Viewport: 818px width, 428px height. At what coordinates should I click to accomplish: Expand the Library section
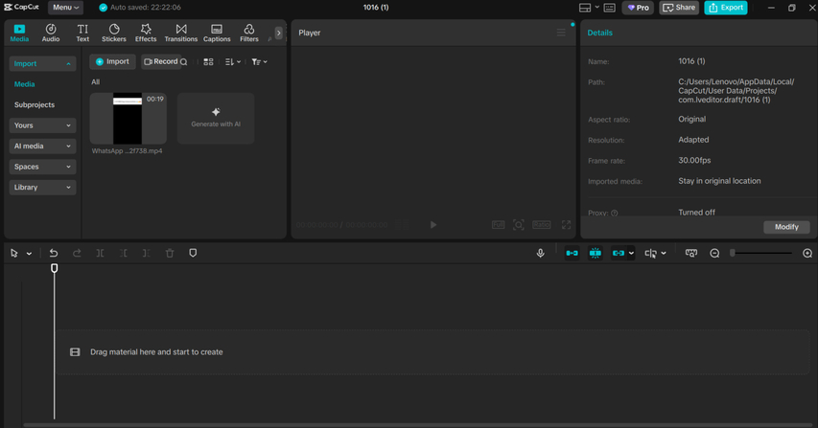(x=42, y=188)
